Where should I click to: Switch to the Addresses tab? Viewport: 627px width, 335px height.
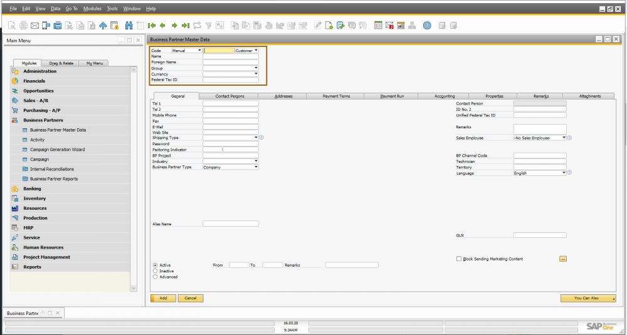283,96
